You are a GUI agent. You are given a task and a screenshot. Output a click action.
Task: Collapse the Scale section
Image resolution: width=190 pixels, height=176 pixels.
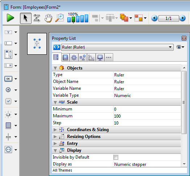[55, 102]
